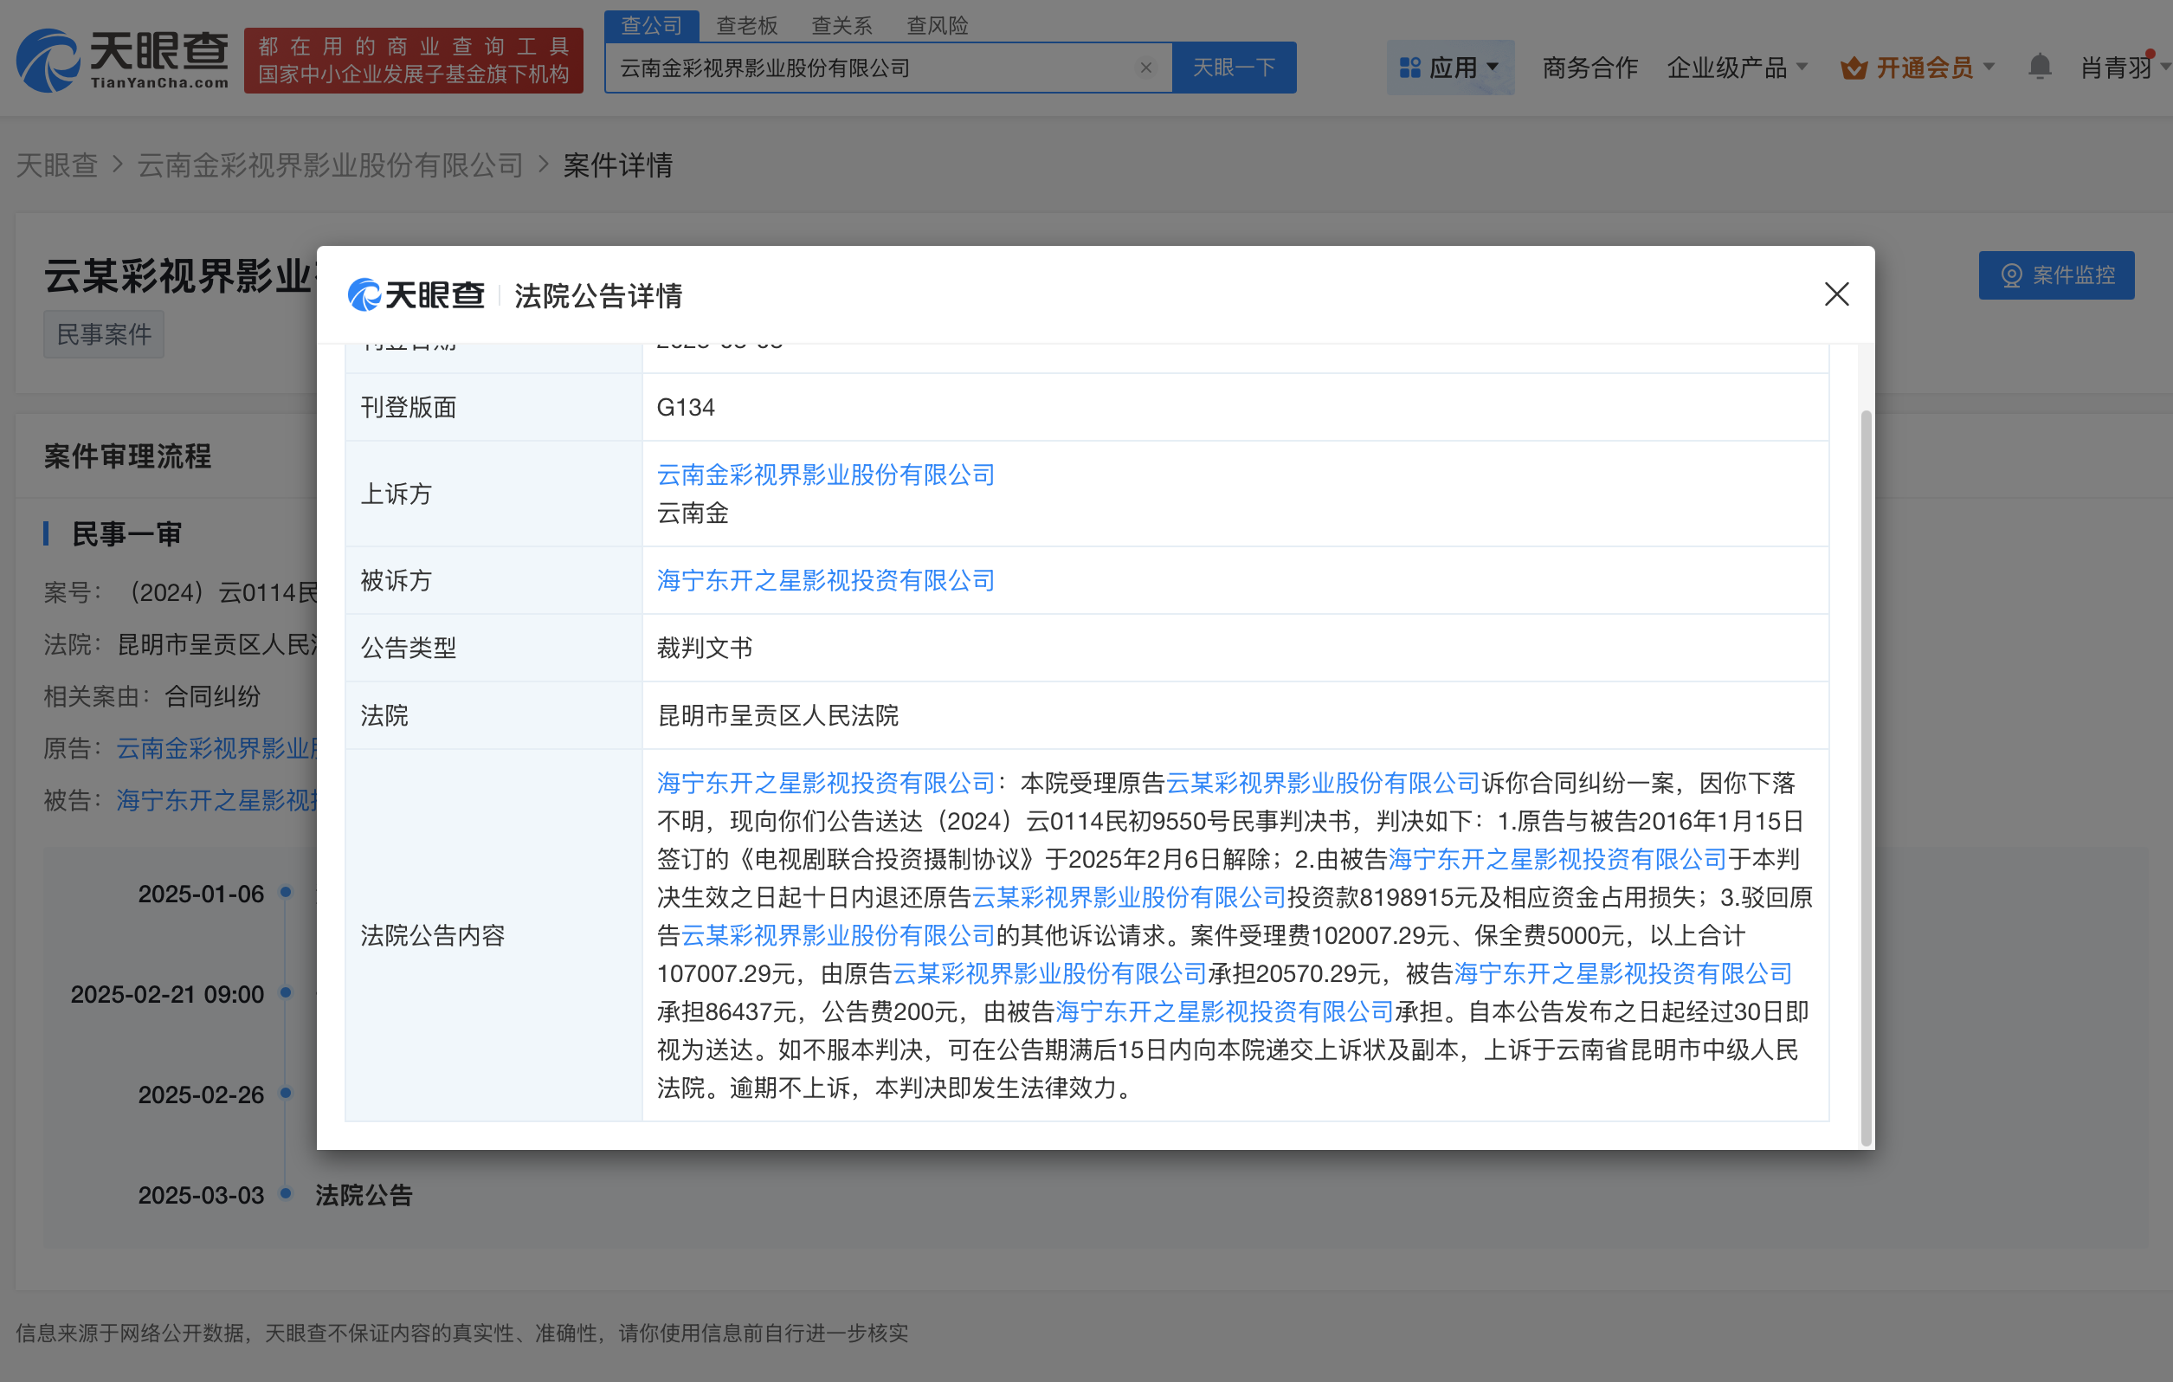Open first 海宁东开之星 link in 法院公告内容

pyautogui.click(x=826, y=783)
